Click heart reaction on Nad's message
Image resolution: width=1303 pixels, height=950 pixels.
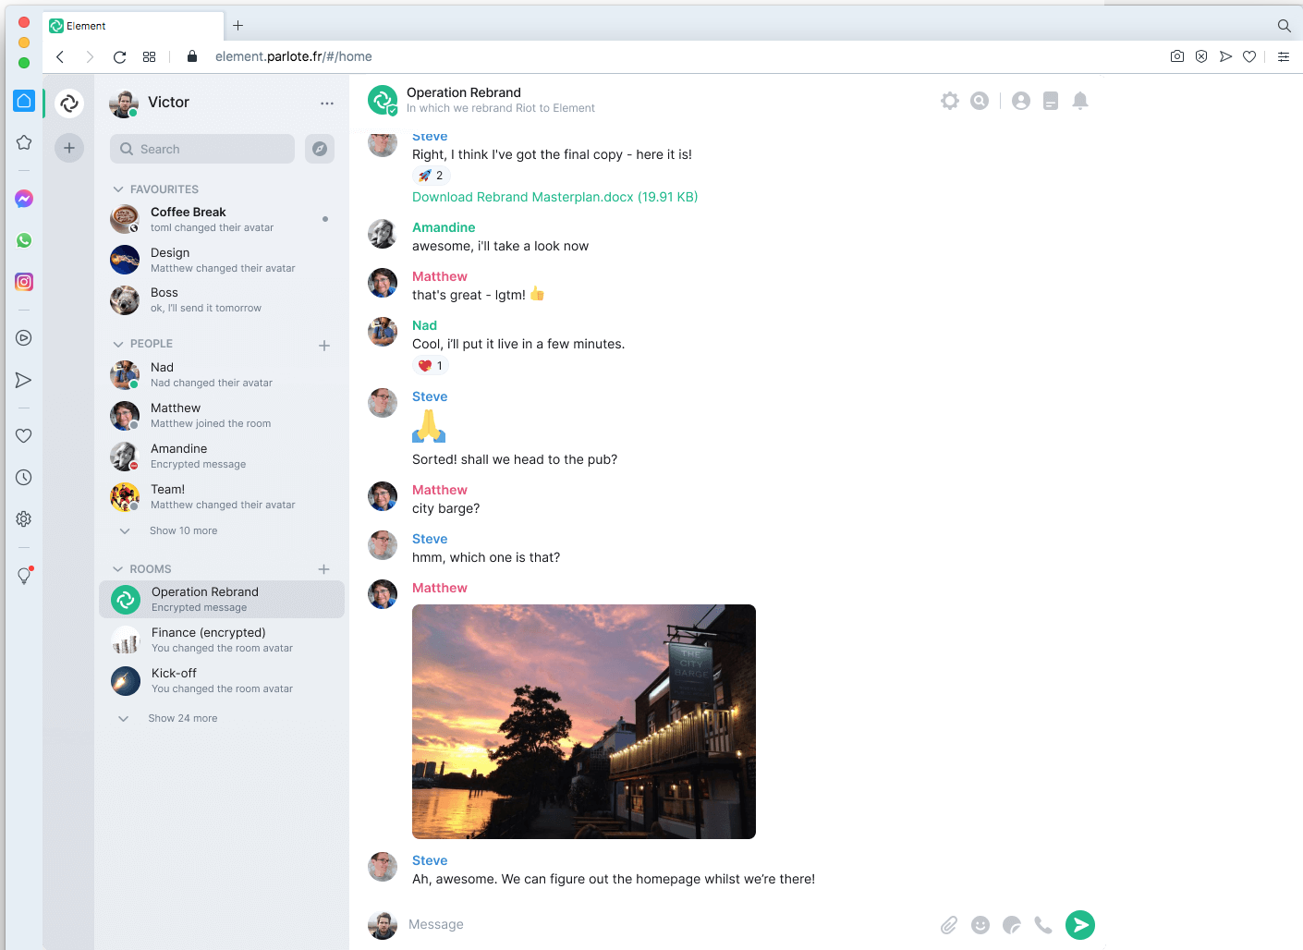click(431, 366)
